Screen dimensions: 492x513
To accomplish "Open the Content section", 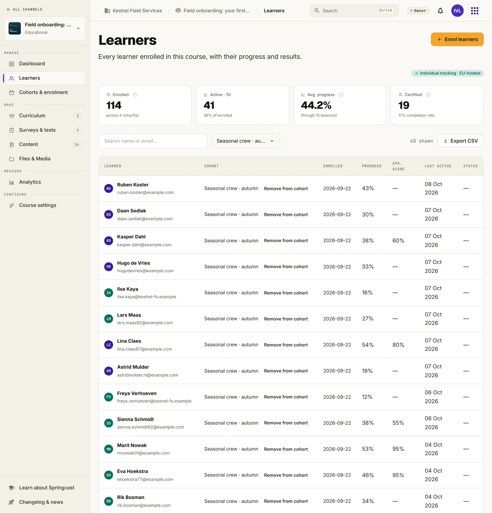I will (45, 144).
